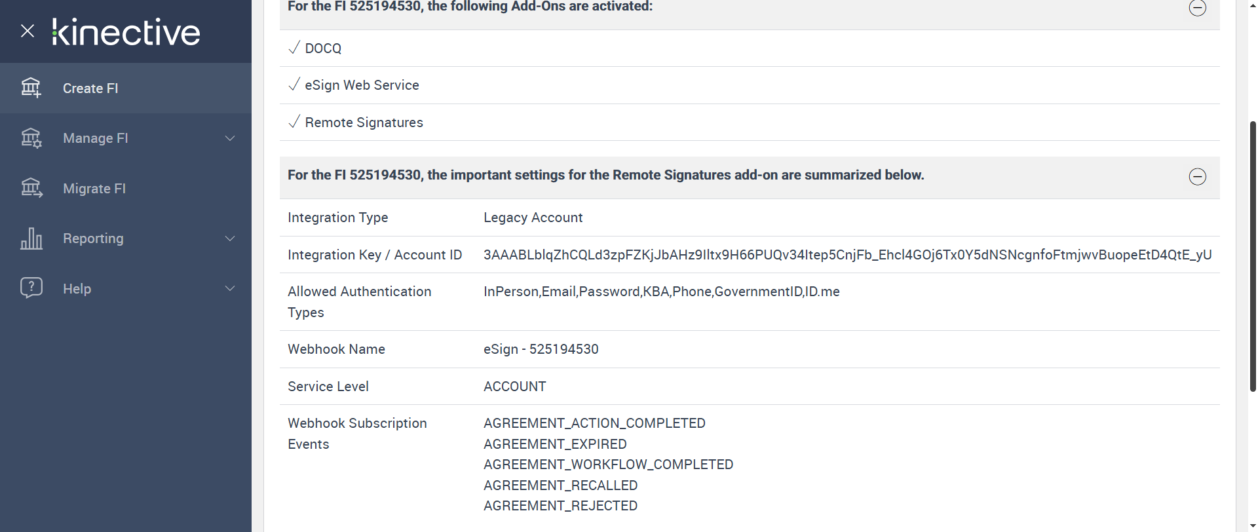Click the page vertical scrollbar thumb
Viewport: 1258px width, 532px height.
pos(1253,256)
